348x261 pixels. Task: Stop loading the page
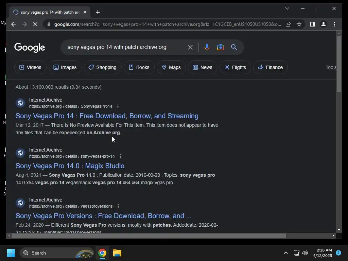pyautogui.click(x=35, y=24)
